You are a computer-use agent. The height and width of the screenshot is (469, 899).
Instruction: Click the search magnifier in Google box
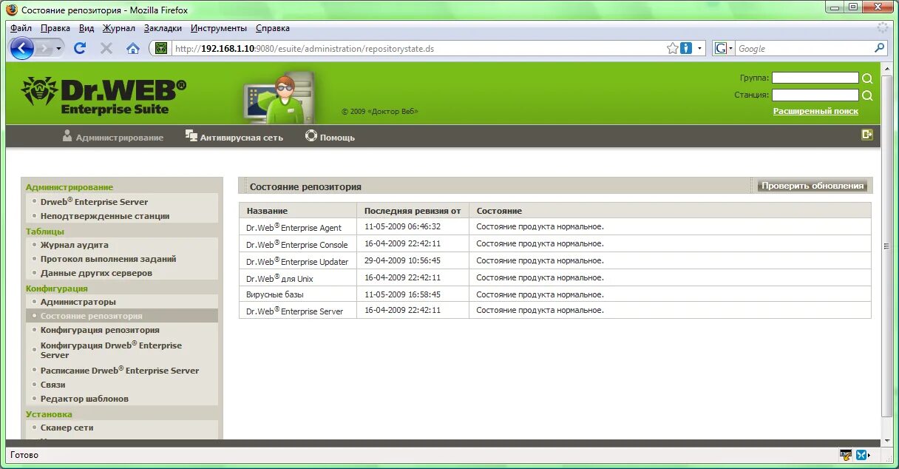coord(879,48)
